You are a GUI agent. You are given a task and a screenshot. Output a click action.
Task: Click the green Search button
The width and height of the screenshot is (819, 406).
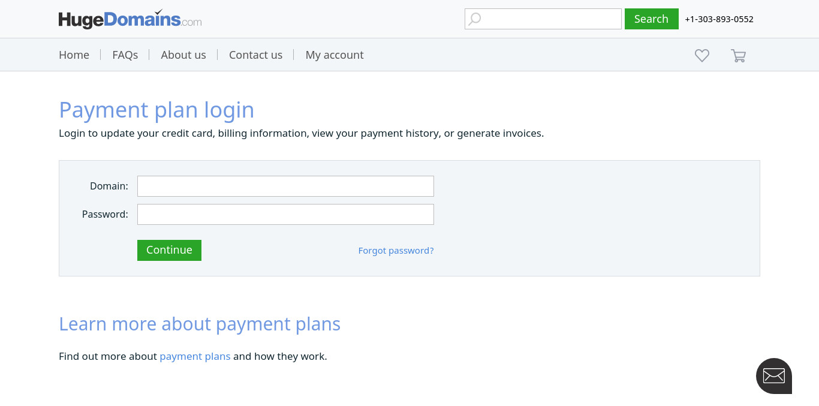point(651,19)
